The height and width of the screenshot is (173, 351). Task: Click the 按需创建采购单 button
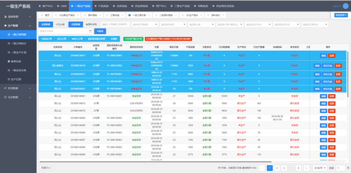pyautogui.click(x=97, y=39)
